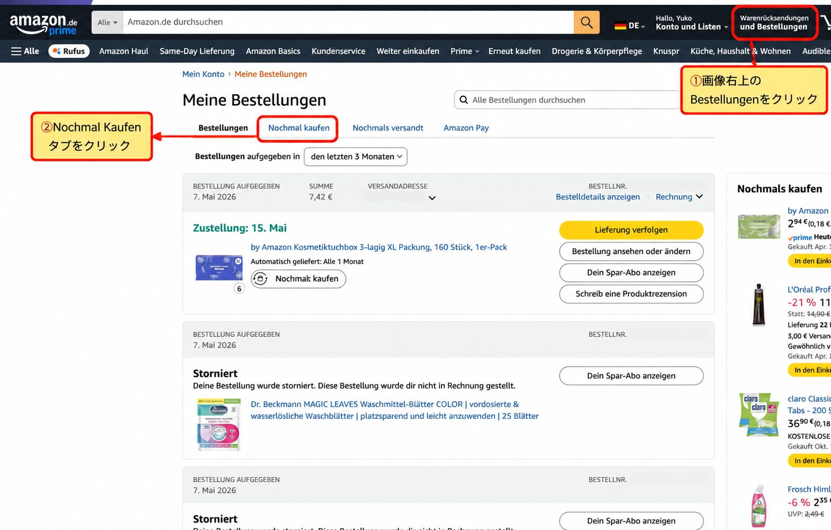Expand the Konto und Listen menu
This screenshot has height=530, width=831.
(x=691, y=22)
